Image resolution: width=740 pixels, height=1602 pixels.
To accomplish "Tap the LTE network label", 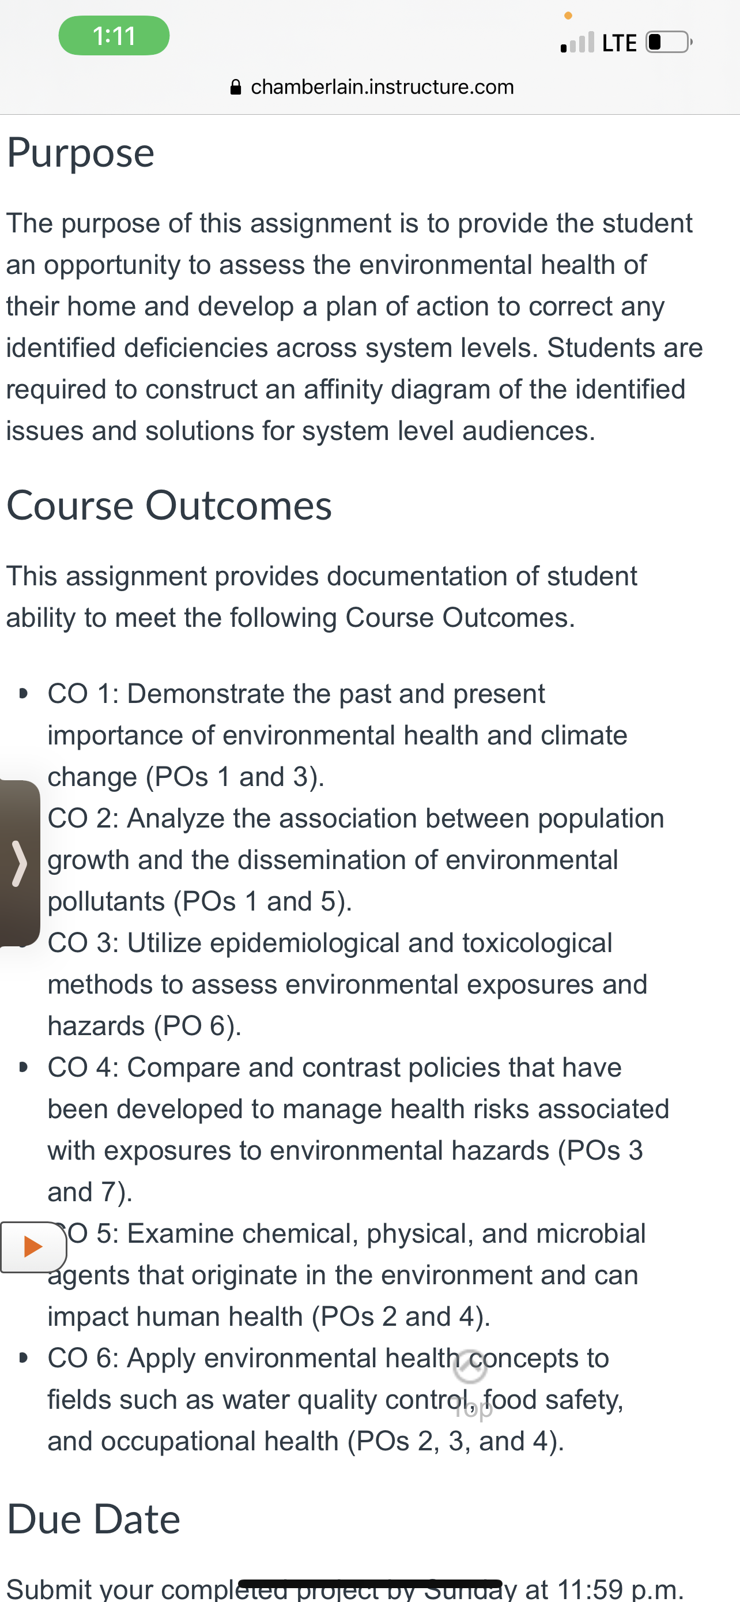I will [620, 43].
